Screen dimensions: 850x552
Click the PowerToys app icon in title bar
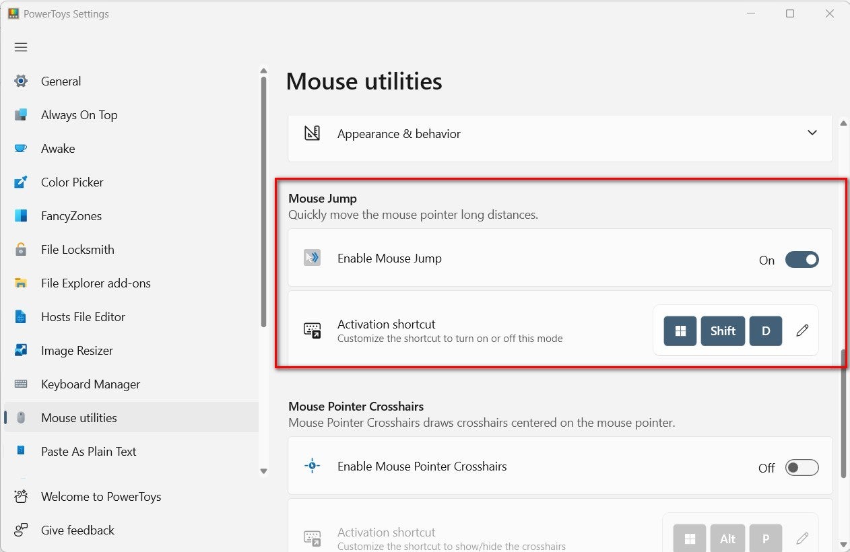click(13, 13)
